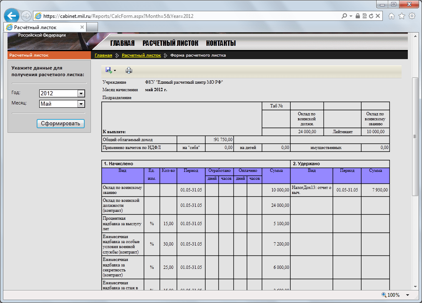Click the Оклад по воинской должности (контракт) row
This screenshot has height=303, width=422.
point(196,205)
